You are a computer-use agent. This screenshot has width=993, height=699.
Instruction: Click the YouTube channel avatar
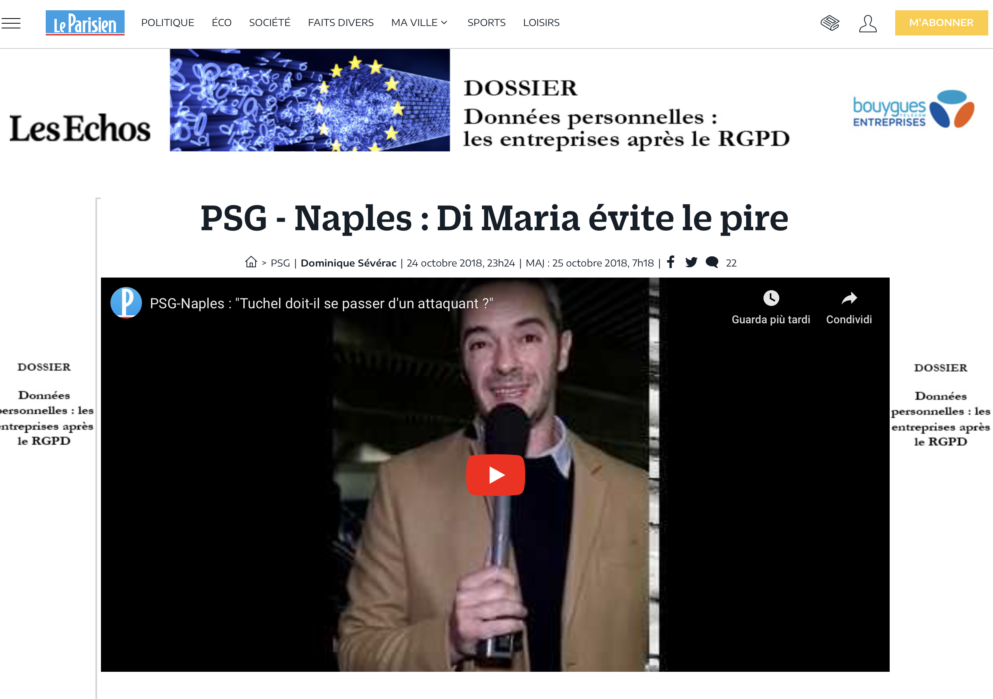tap(126, 303)
